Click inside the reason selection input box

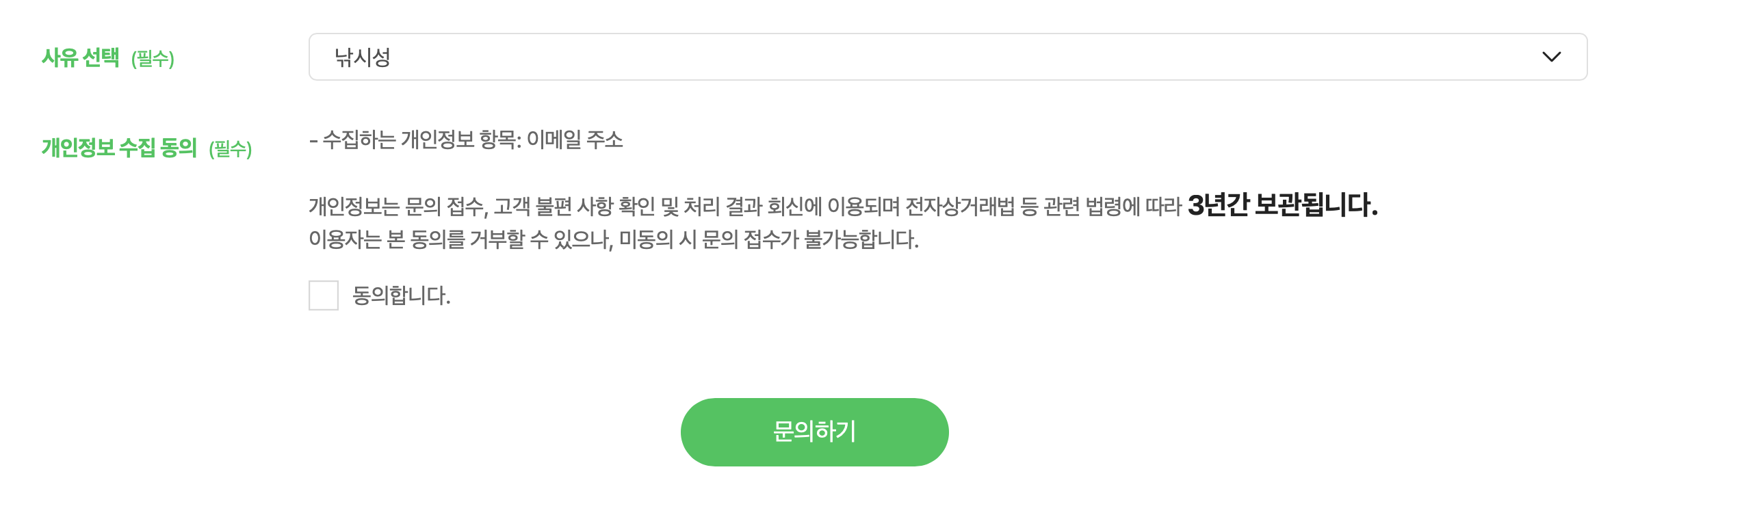pyautogui.click(x=821, y=57)
